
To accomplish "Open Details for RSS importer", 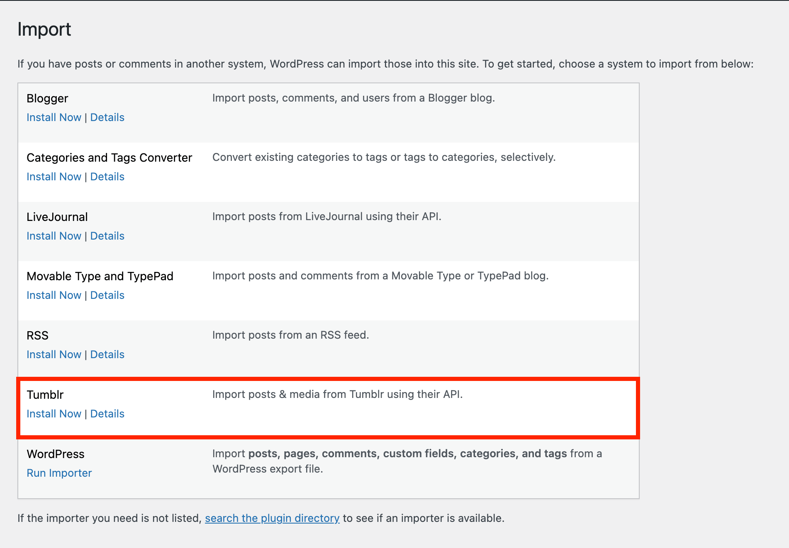I will tap(107, 354).
